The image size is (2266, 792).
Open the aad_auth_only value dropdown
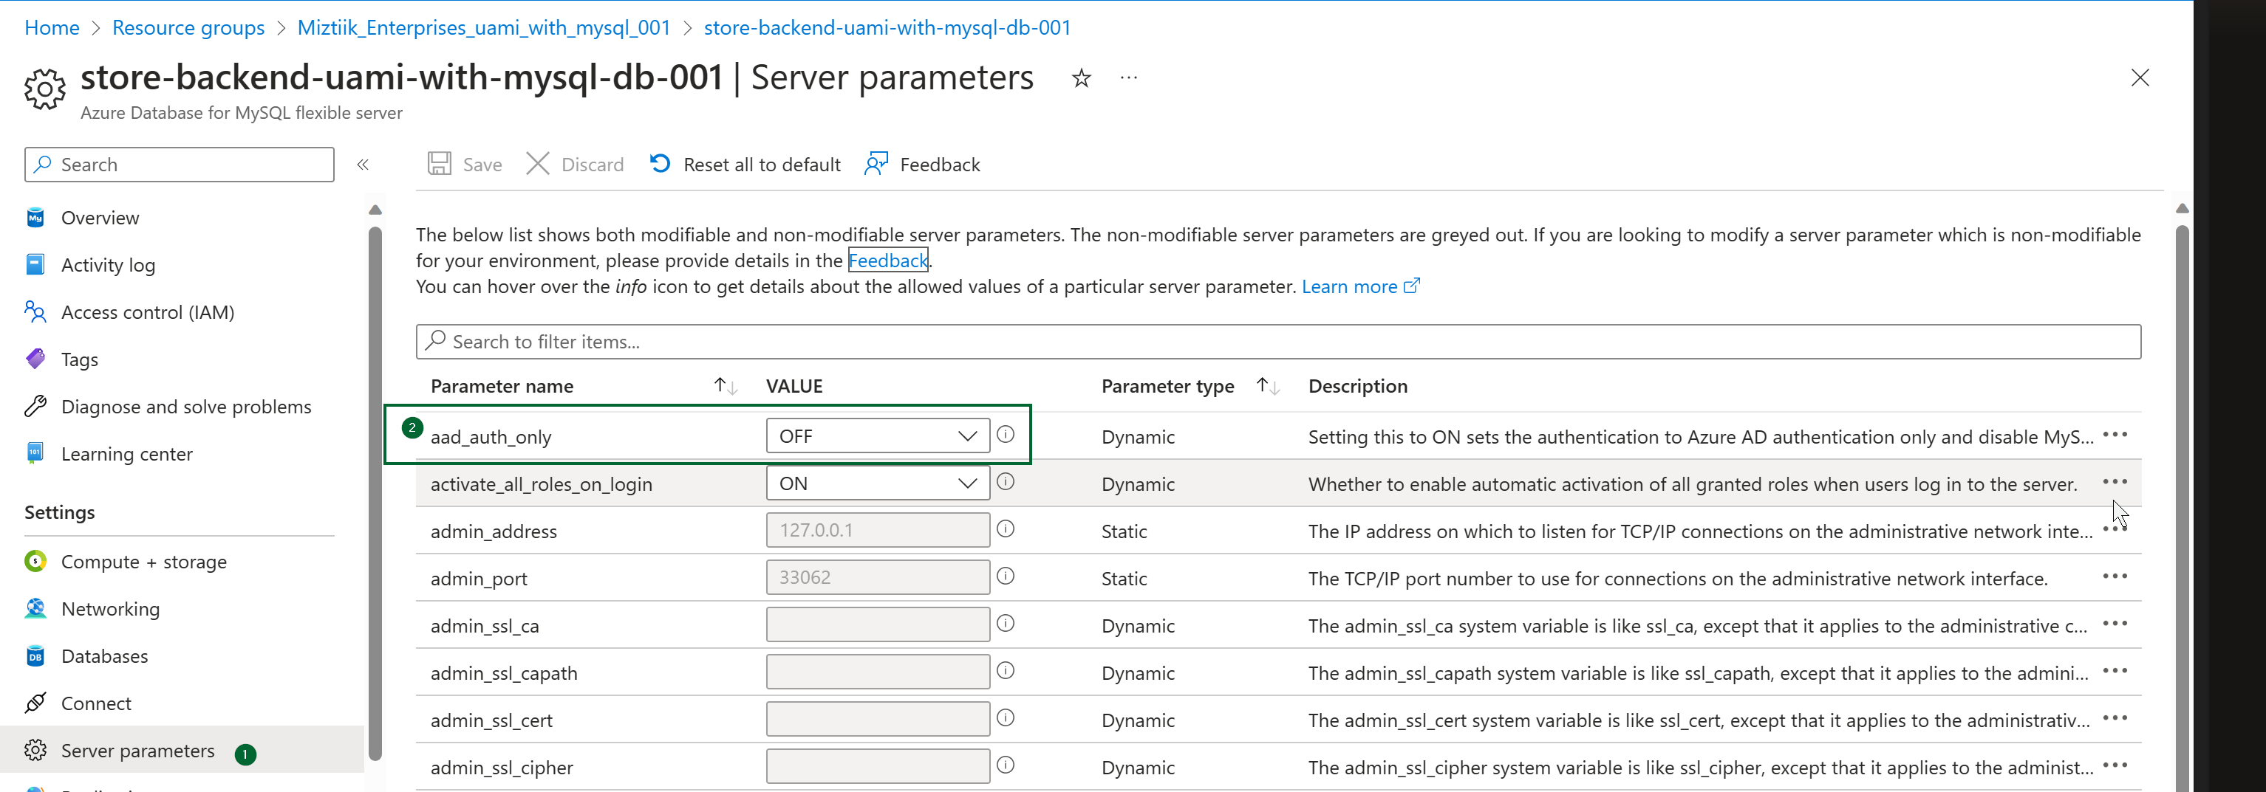click(878, 436)
